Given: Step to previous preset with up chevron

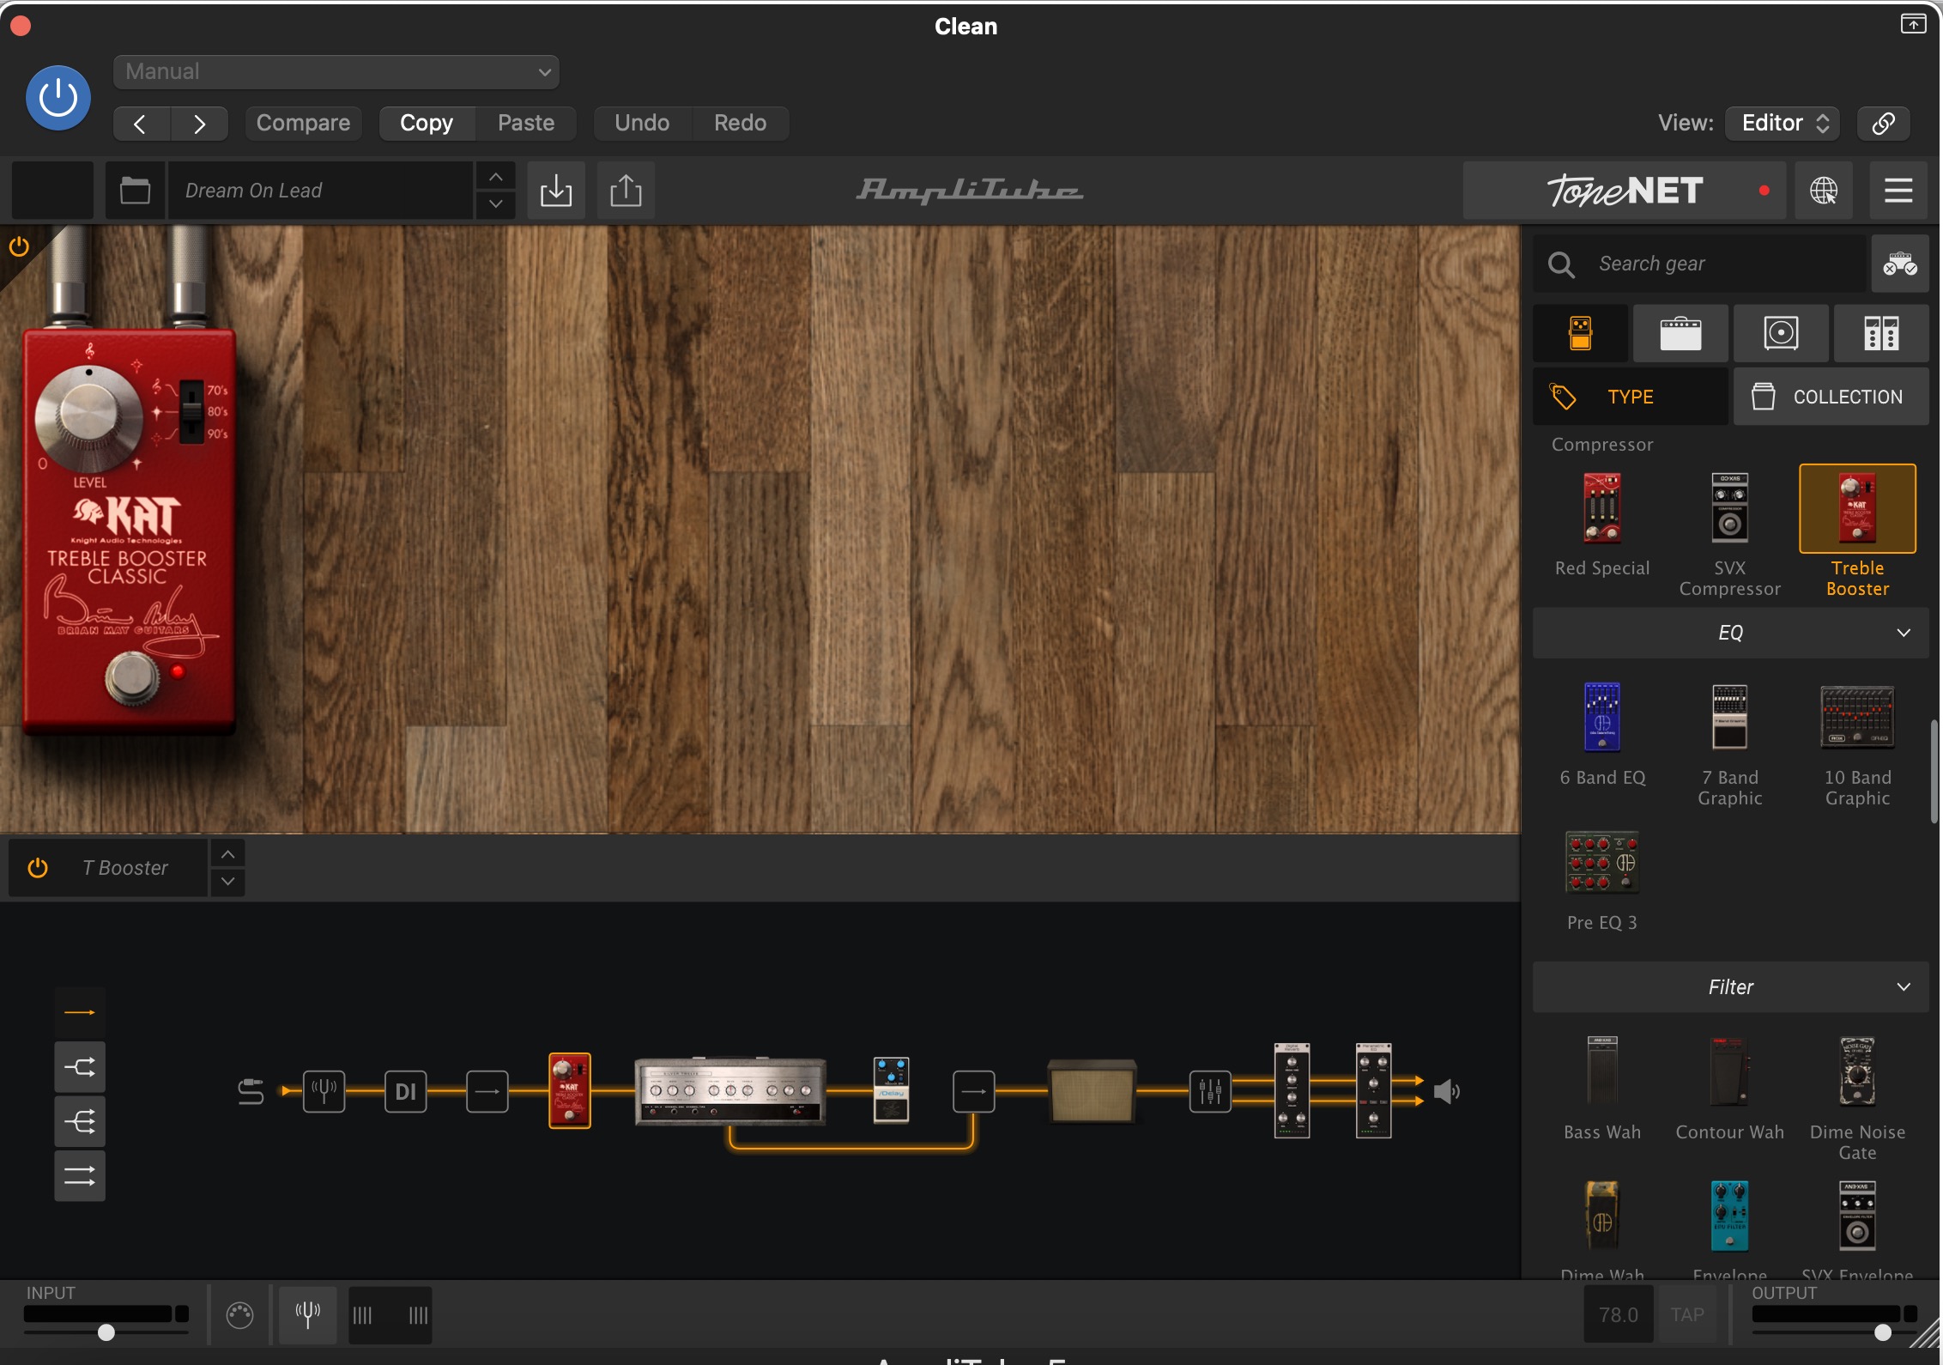Looking at the screenshot, I should click(496, 177).
